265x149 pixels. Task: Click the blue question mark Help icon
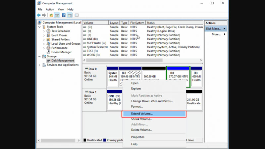coord(64,15)
